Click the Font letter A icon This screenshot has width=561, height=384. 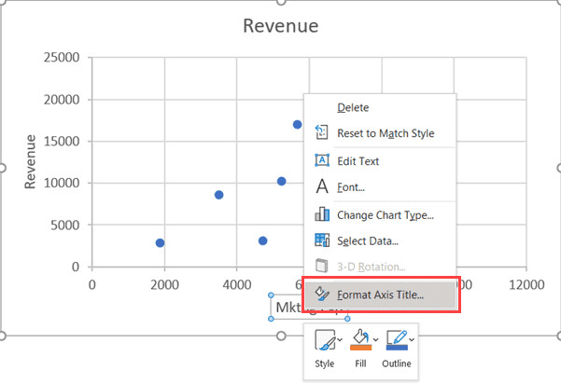322,187
